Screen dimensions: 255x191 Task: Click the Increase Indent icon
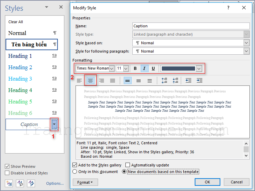click(199, 81)
